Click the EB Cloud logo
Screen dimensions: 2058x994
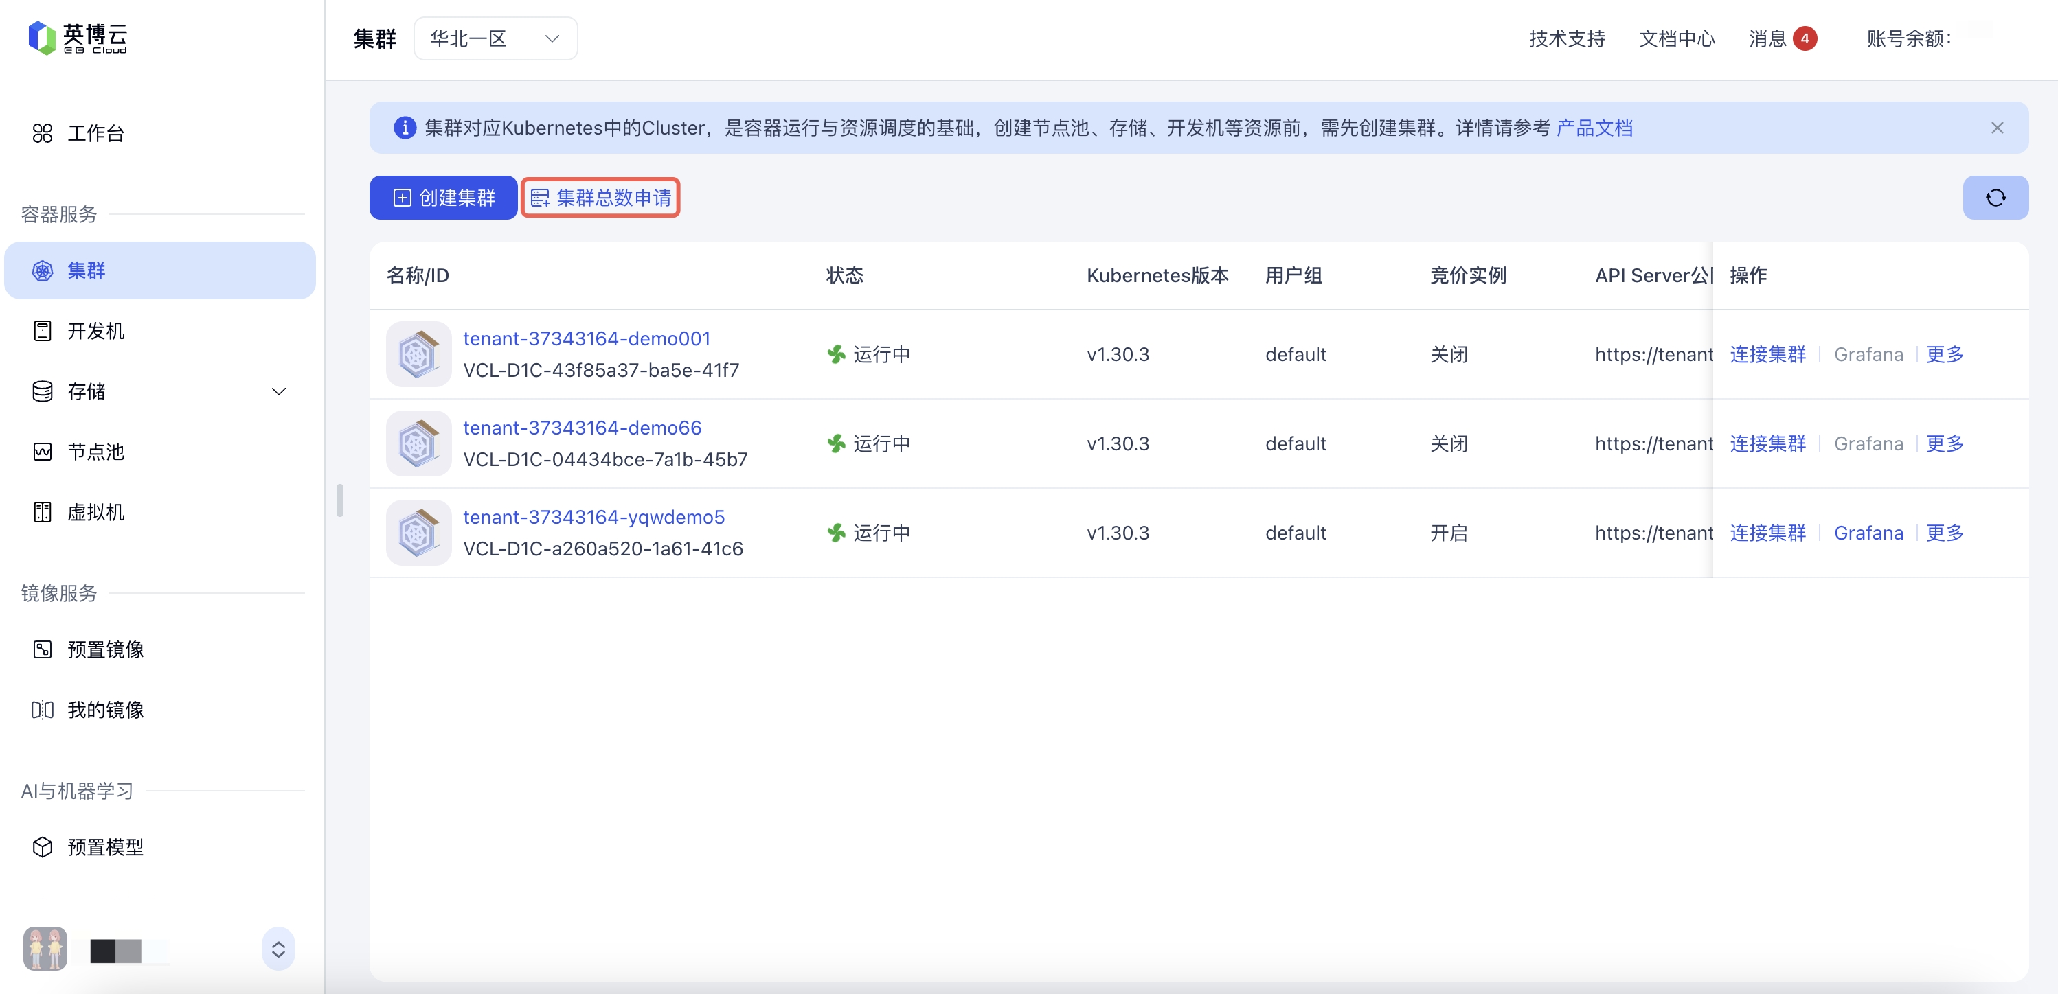tap(78, 38)
